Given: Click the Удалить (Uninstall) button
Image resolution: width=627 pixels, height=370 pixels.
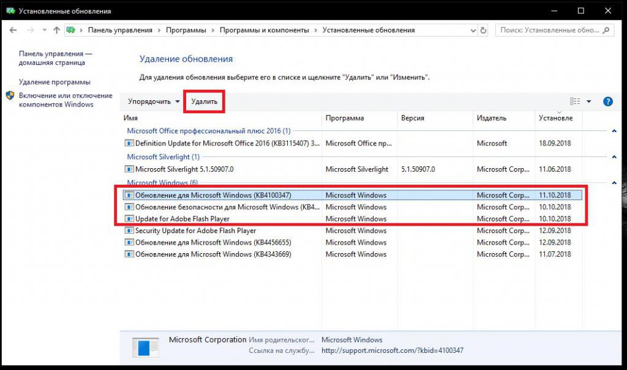Looking at the screenshot, I should point(204,102).
